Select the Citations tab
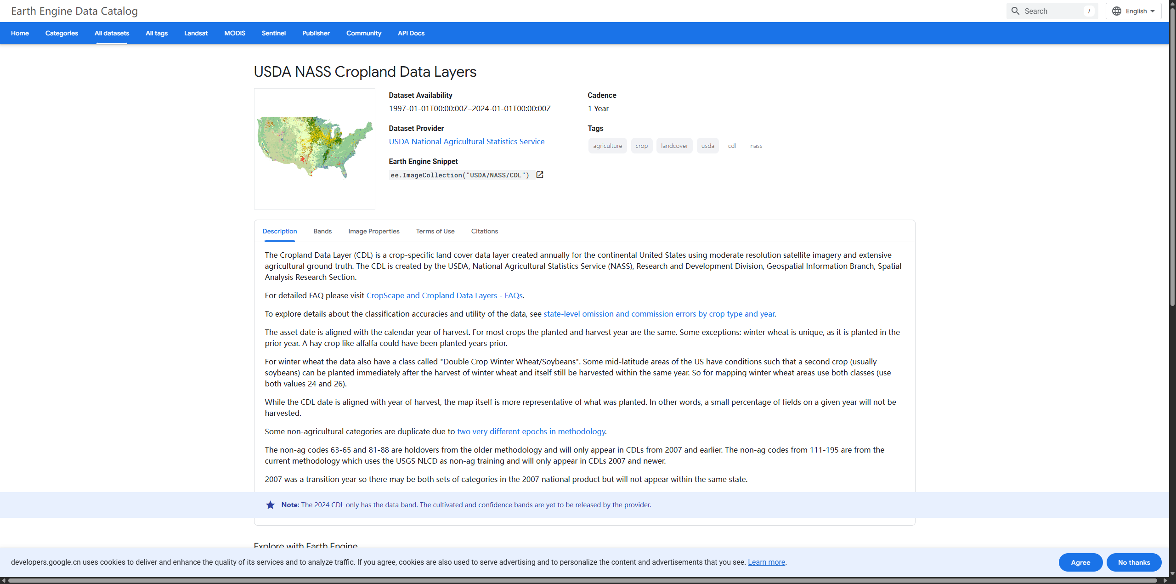Image resolution: width=1176 pixels, height=584 pixels. click(x=484, y=231)
